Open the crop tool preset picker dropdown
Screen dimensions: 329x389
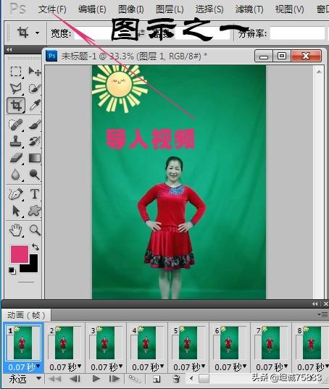click(37, 33)
